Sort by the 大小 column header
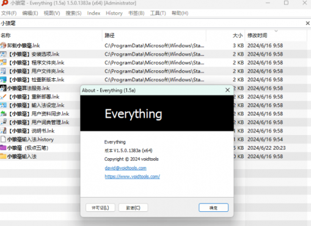This screenshot has width=311, height=226. click(x=225, y=35)
